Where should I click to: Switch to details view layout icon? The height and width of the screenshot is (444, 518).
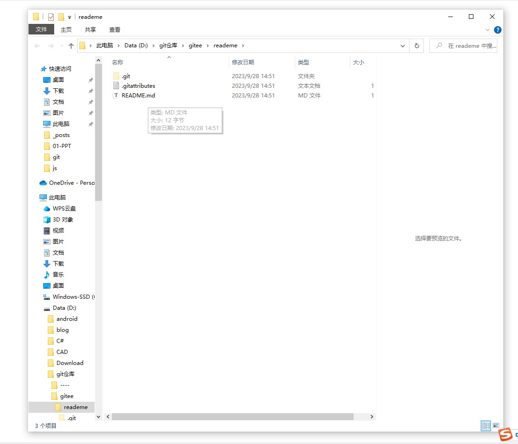485,426
